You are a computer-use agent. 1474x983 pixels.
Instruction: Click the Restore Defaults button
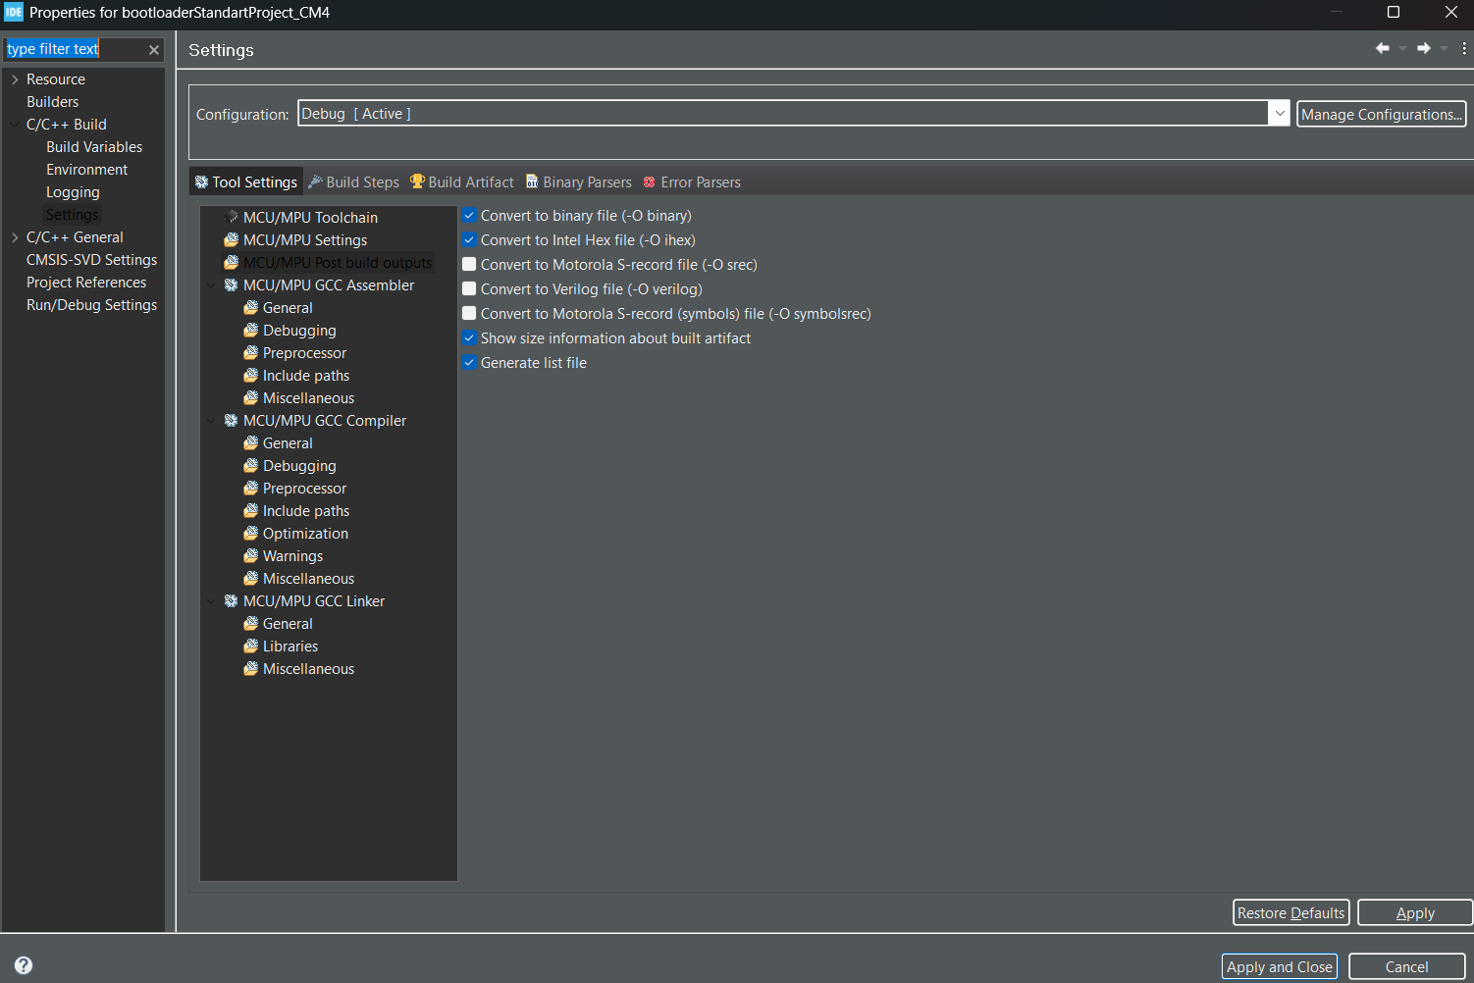pyautogui.click(x=1290, y=912)
